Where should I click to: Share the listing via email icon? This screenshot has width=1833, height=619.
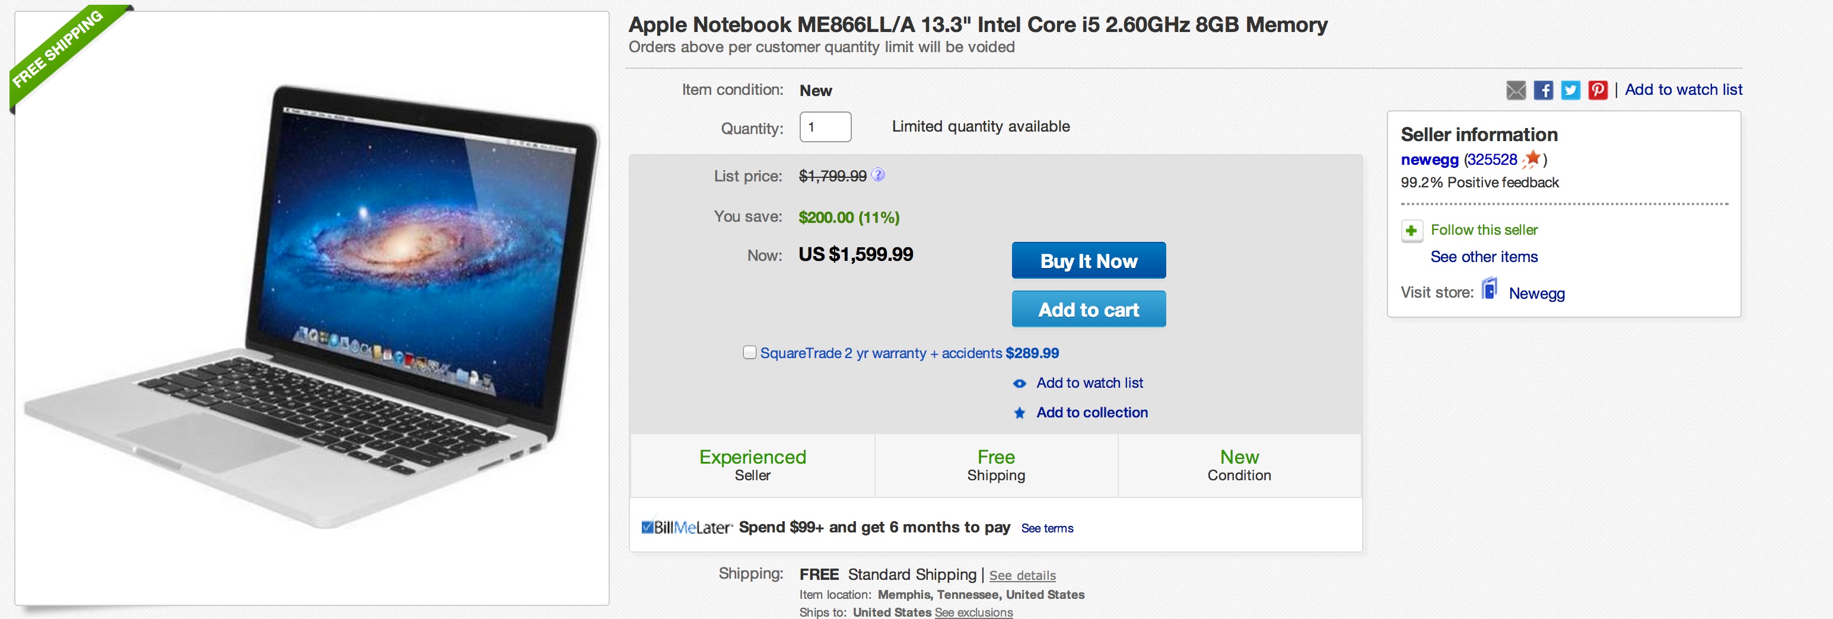pos(1516,91)
